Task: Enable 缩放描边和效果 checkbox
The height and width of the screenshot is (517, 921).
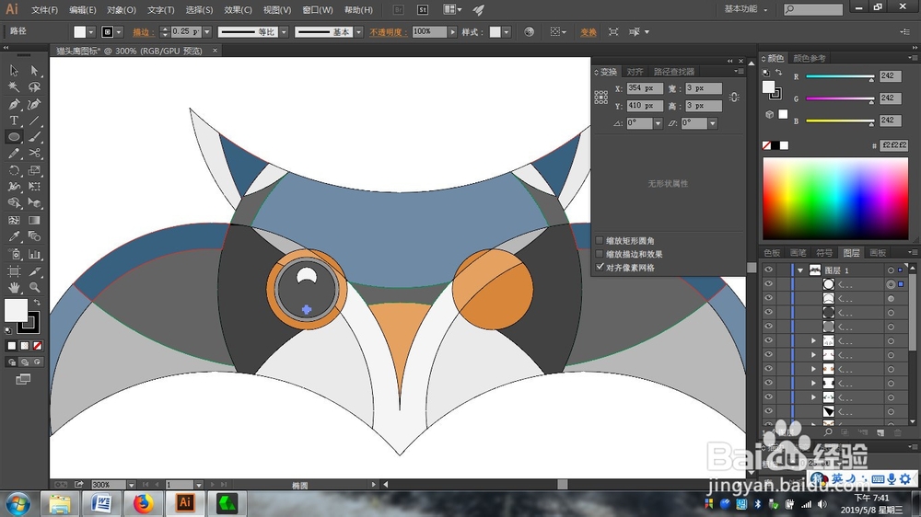Action: pos(600,254)
